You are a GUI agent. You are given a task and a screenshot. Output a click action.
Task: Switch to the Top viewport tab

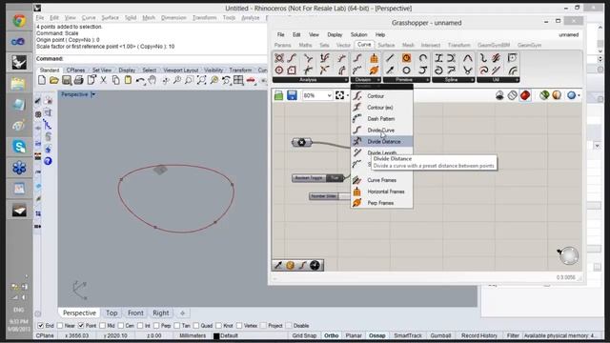(x=112, y=313)
